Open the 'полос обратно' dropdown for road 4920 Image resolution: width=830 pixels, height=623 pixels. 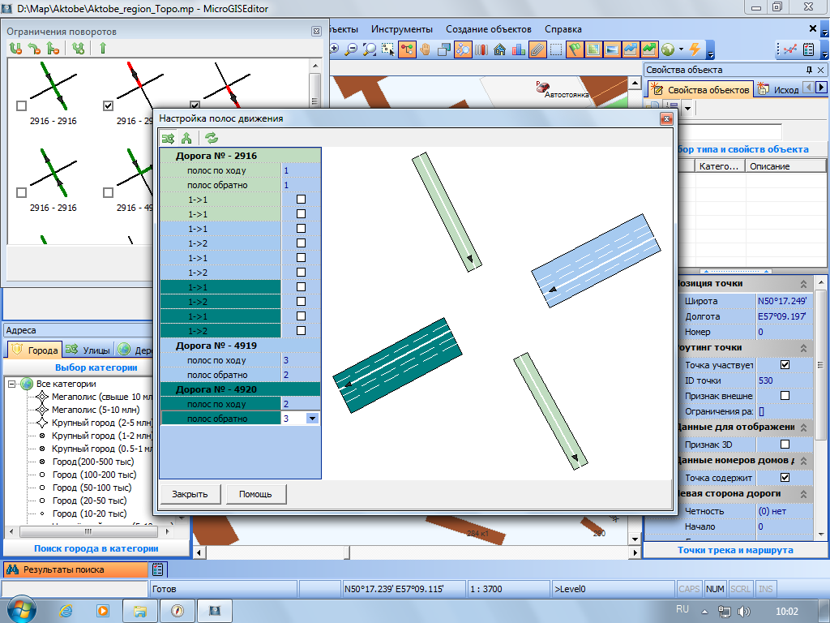pyautogui.click(x=312, y=419)
